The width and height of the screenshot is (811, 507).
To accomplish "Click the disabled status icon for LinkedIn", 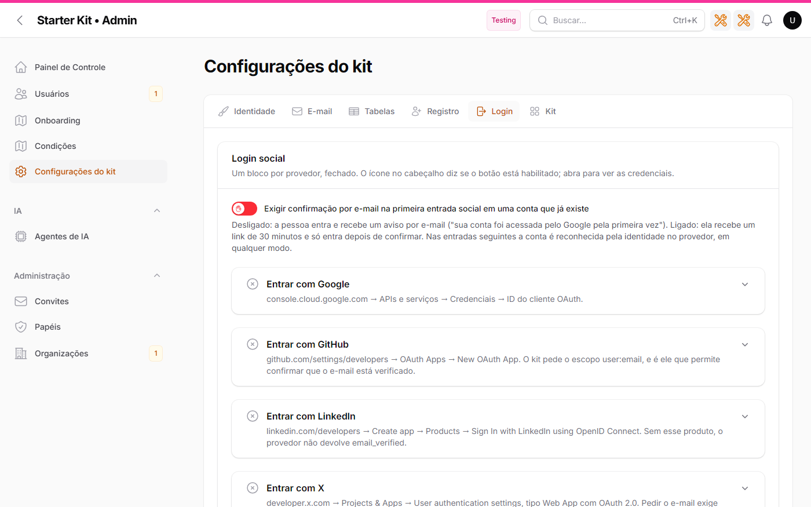I will coord(253,416).
